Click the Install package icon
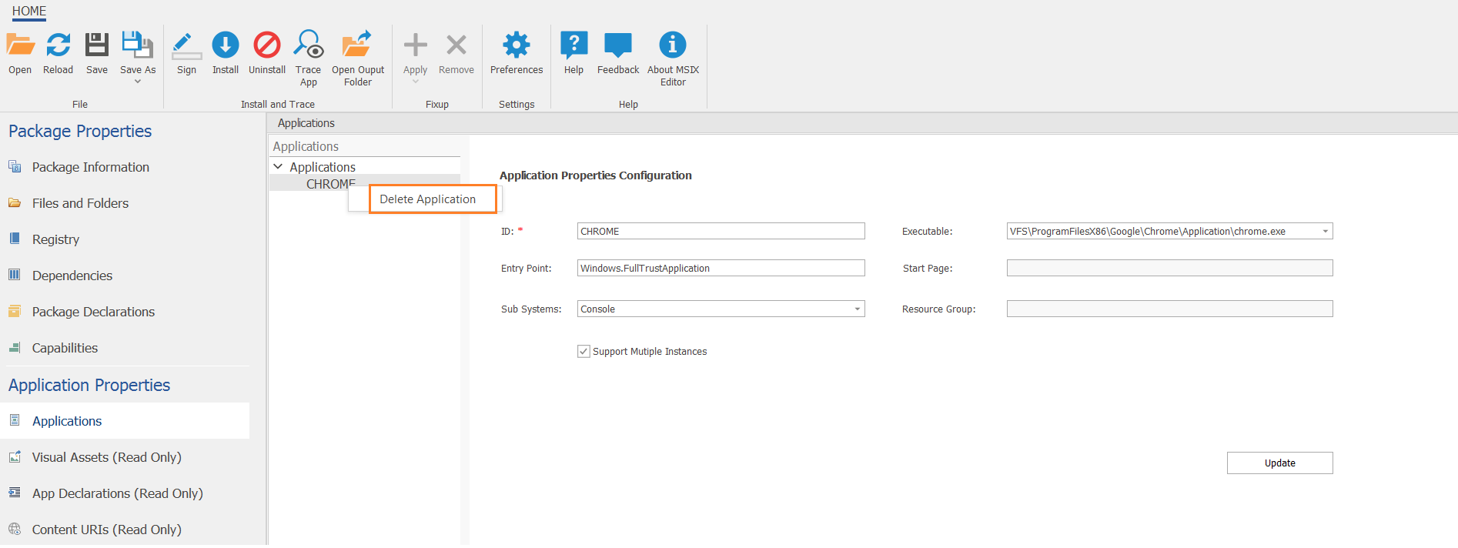Image resolution: width=1458 pixels, height=548 pixels. pyautogui.click(x=225, y=45)
